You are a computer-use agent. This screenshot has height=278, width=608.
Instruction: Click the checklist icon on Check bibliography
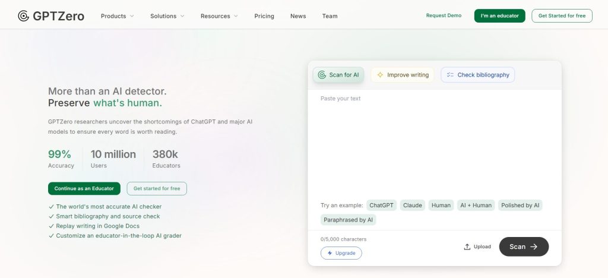(450, 75)
